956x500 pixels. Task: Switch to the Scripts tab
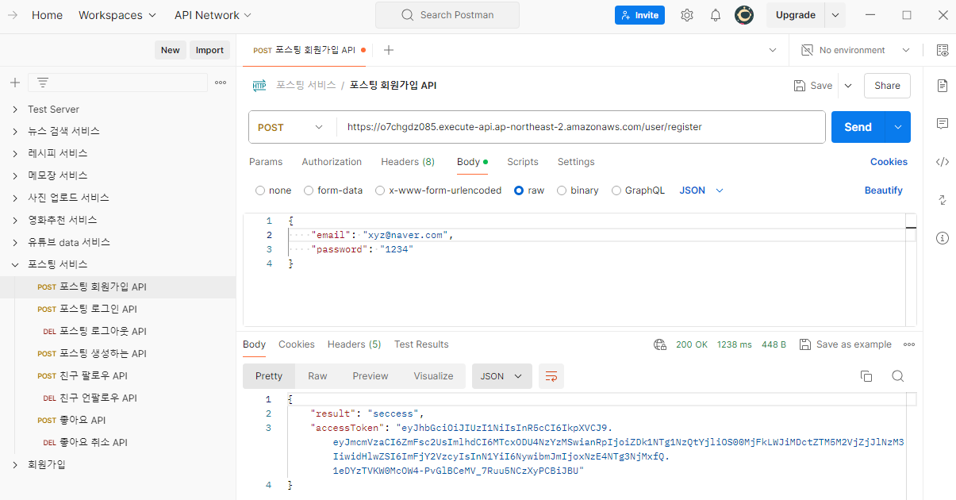pos(523,162)
